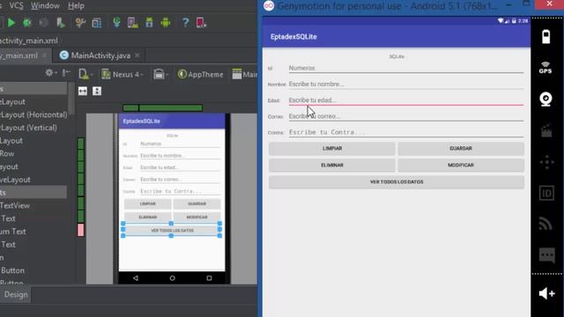Tap the Back button in layout preview
Image resolution: width=564 pixels, height=317 pixels.
click(x=136, y=278)
